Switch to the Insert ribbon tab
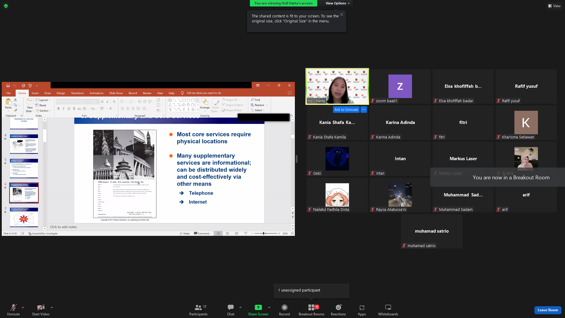The width and height of the screenshot is (565, 318). [35, 93]
